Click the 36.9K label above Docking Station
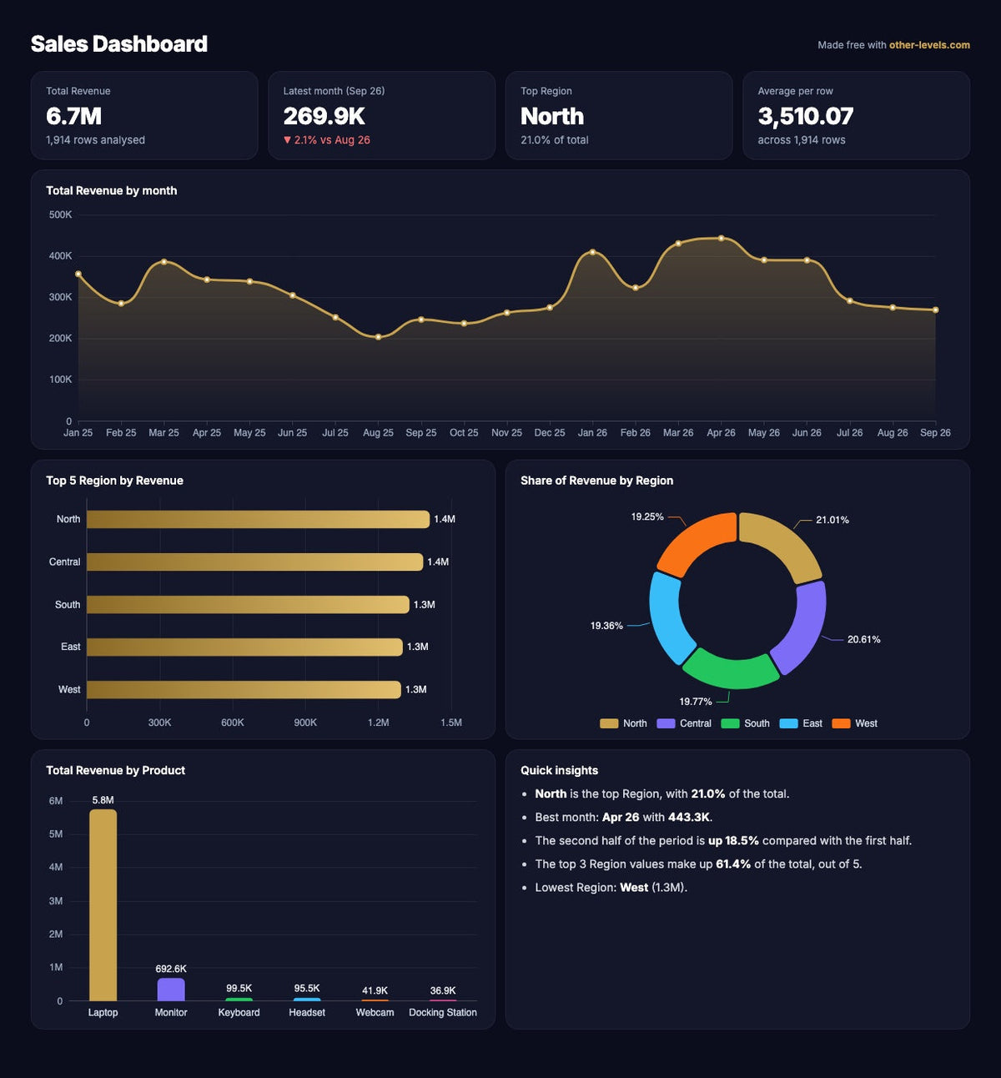 pos(443,991)
